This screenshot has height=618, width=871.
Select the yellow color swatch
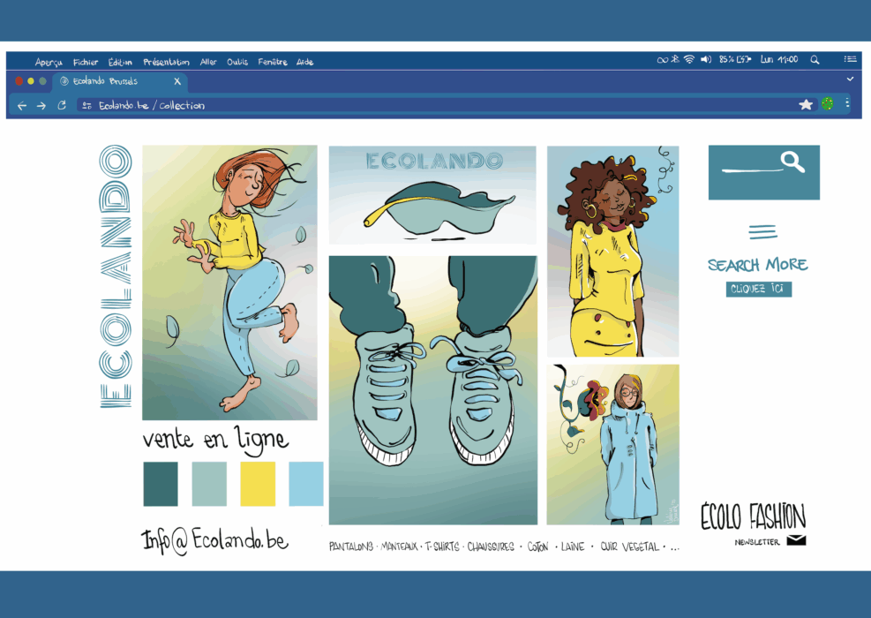[x=258, y=484]
